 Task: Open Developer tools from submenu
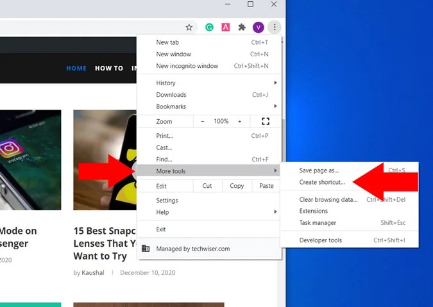pyautogui.click(x=350, y=240)
